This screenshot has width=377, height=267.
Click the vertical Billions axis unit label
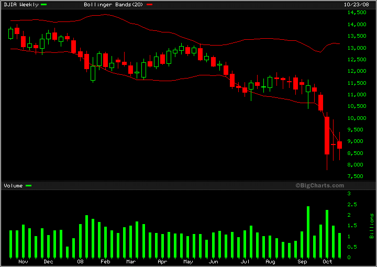[372, 226]
